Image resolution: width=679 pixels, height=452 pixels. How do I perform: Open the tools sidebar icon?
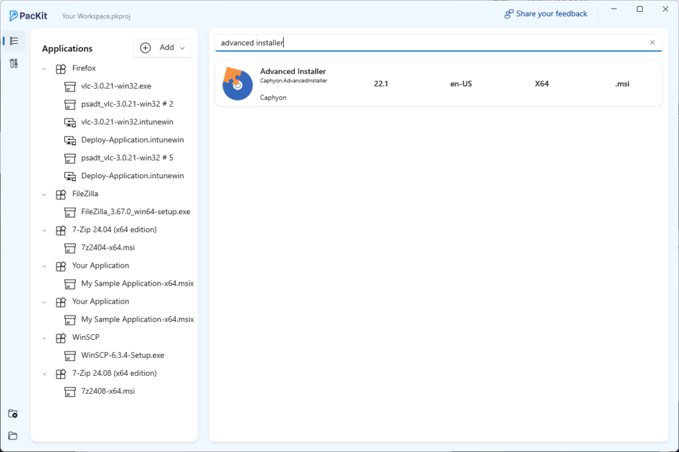coord(14,64)
